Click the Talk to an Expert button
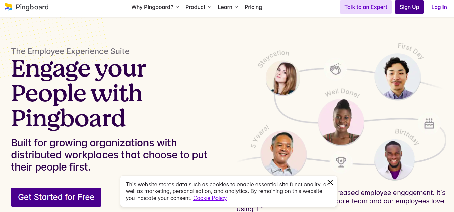The width and height of the screenshot is (454, 212). [366, 7]
